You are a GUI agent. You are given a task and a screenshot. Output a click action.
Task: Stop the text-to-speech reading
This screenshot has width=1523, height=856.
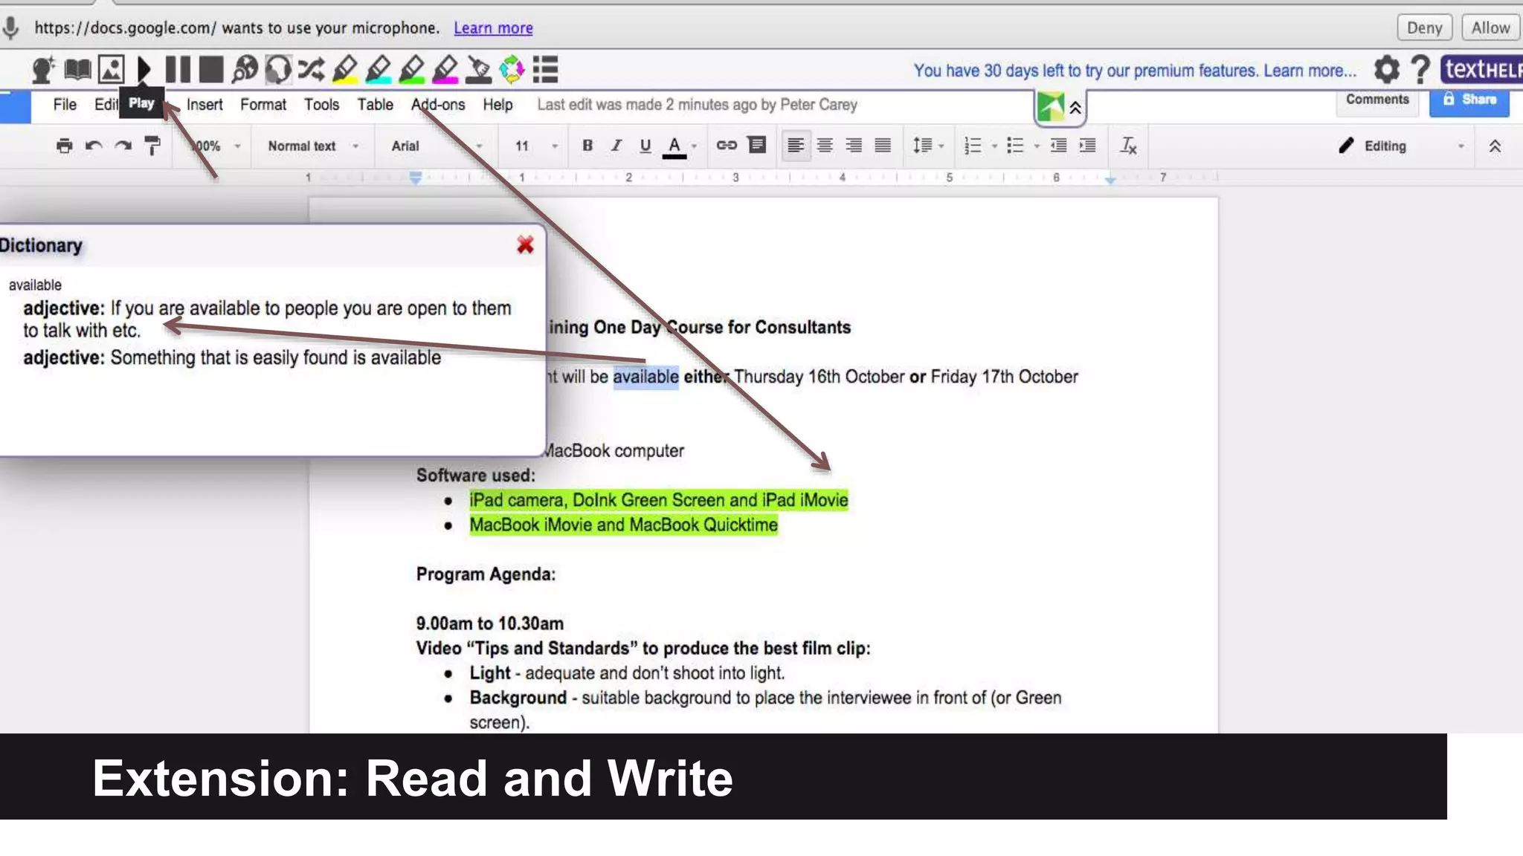(211, 70)
